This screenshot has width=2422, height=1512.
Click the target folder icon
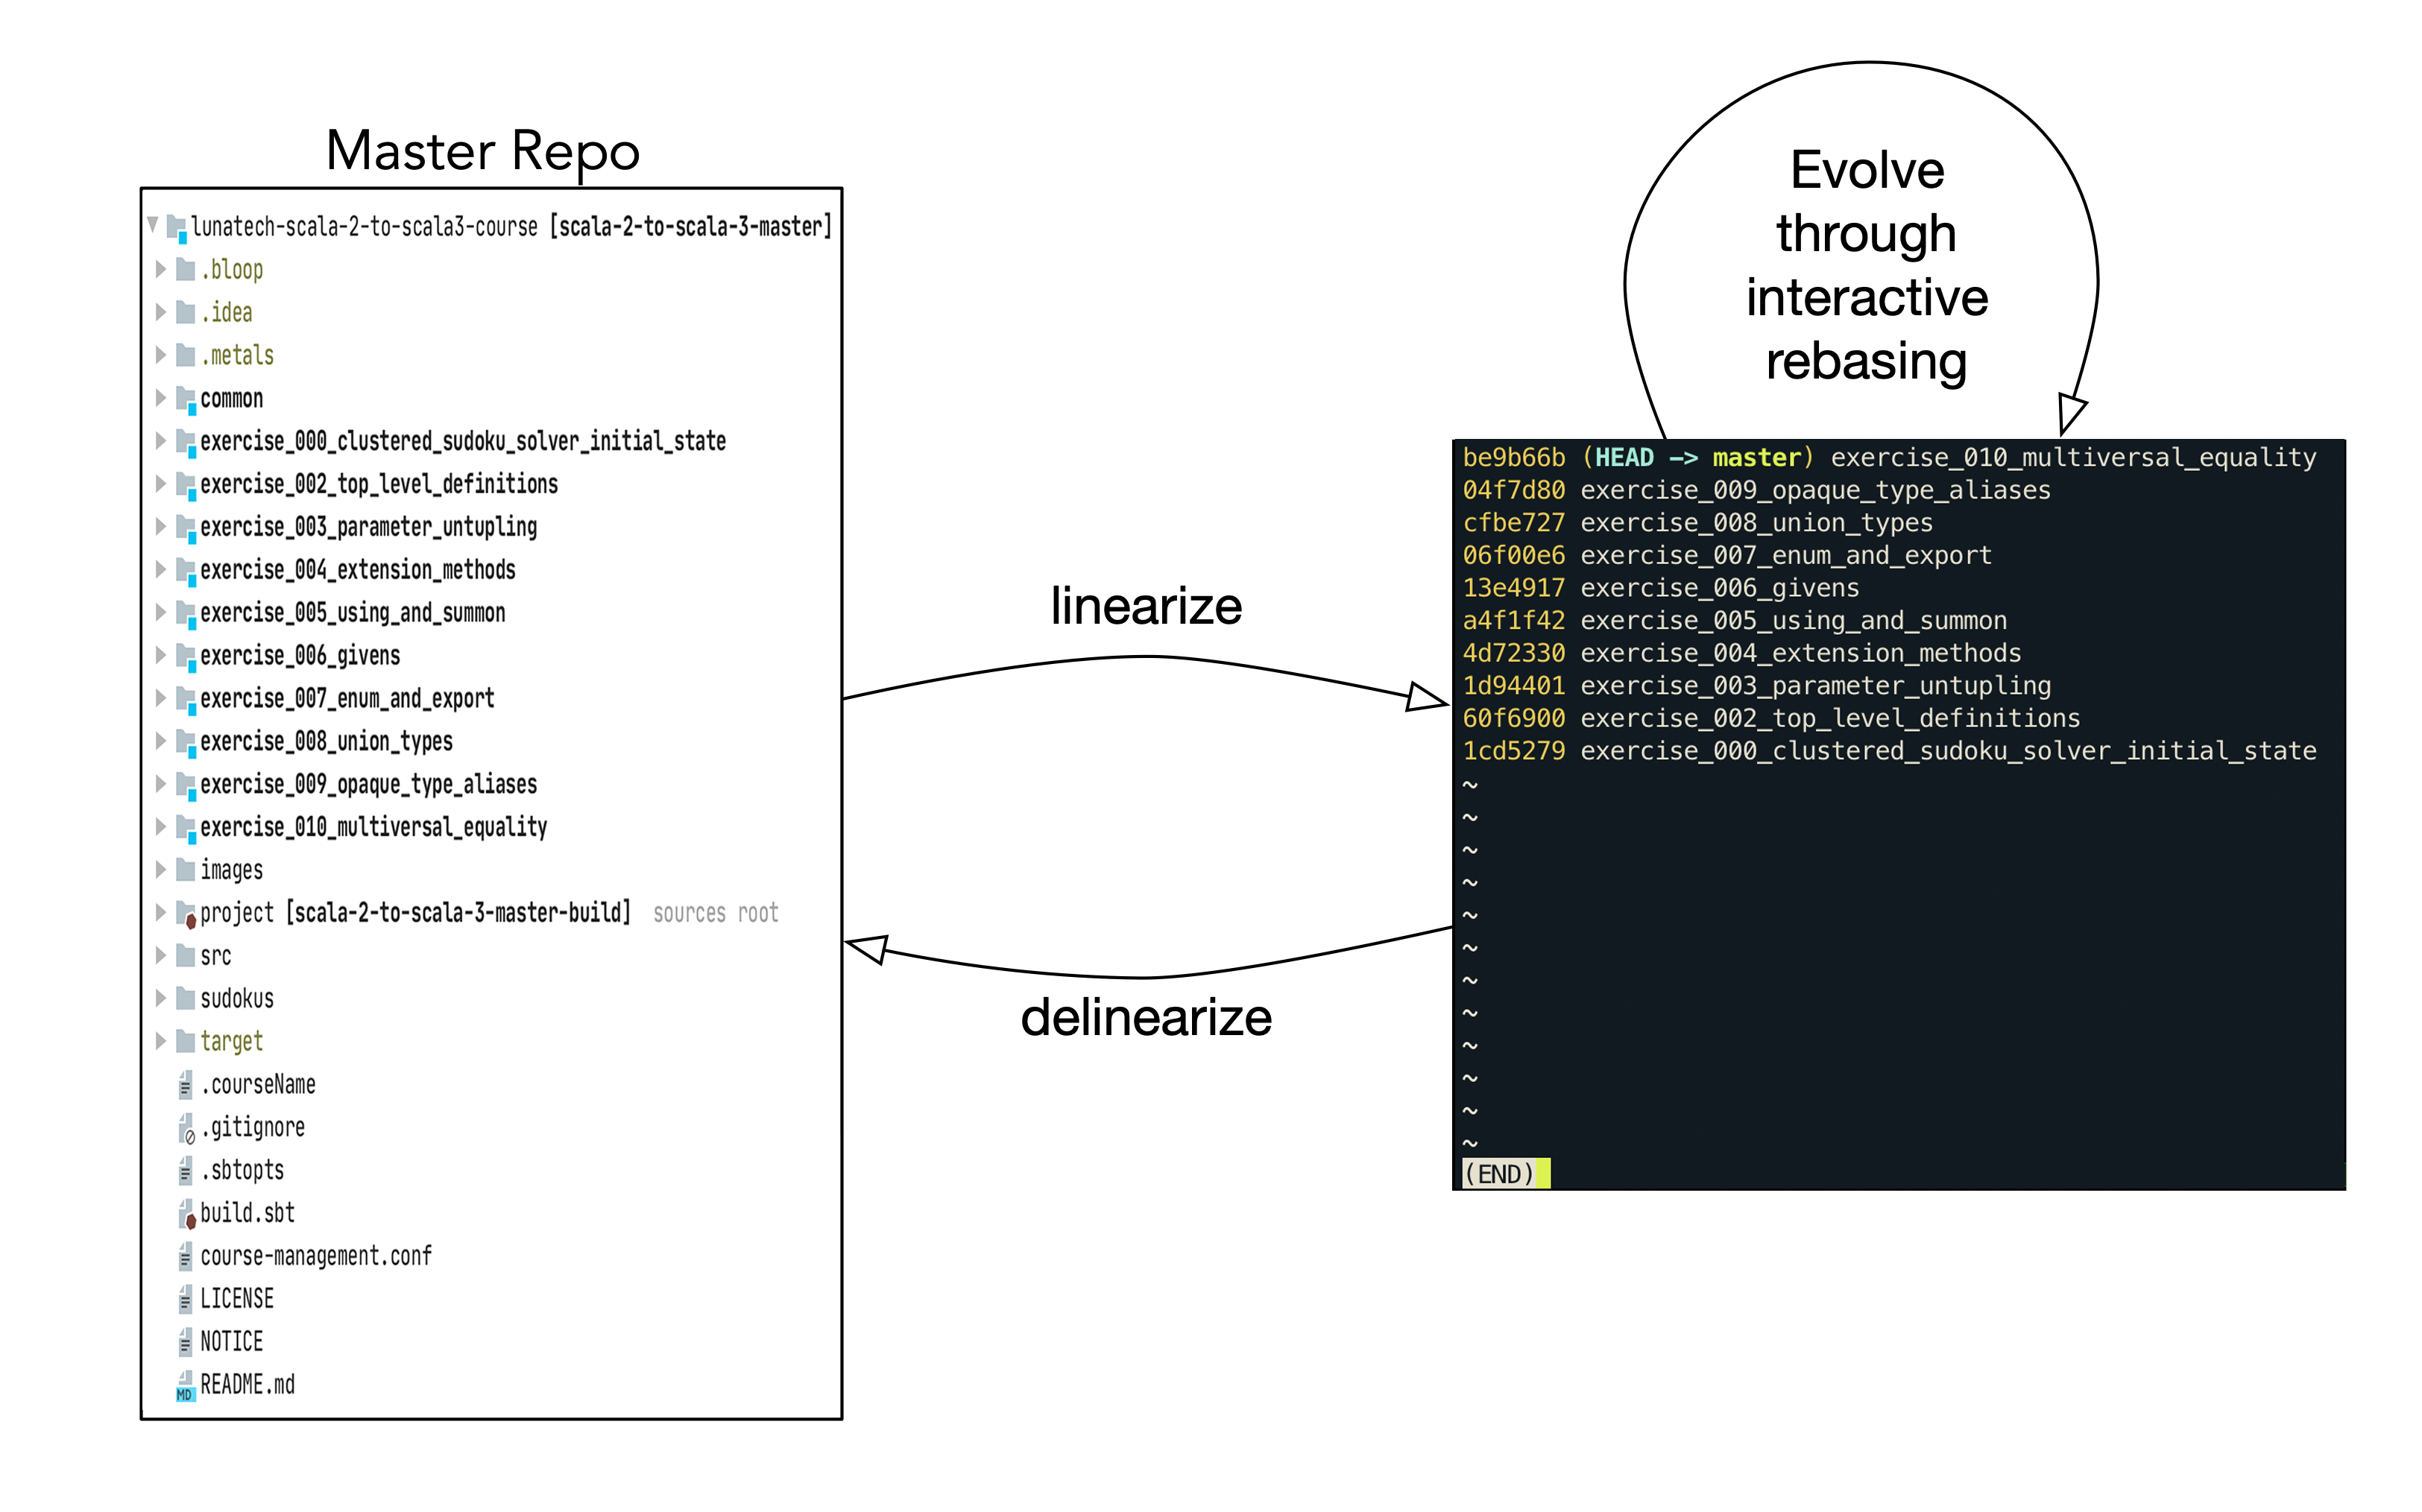(185, 1042)
